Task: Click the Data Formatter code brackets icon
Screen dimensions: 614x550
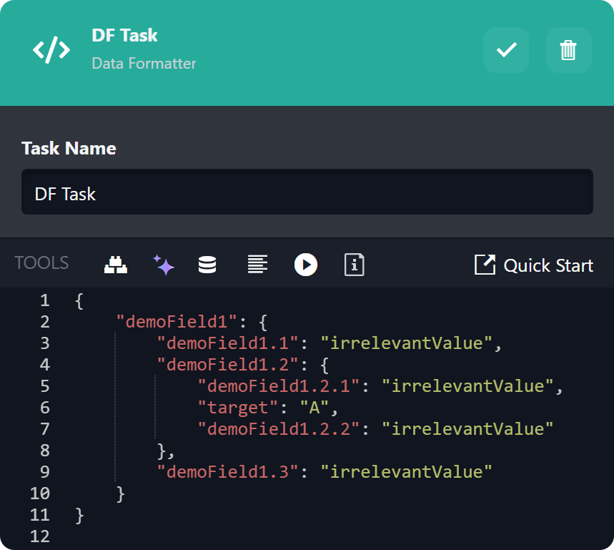Action: click(52, 50)
